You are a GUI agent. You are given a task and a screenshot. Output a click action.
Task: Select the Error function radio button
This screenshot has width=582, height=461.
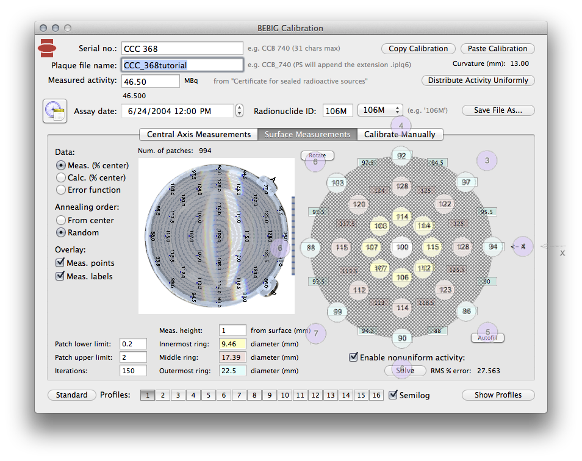click(61, 190)
